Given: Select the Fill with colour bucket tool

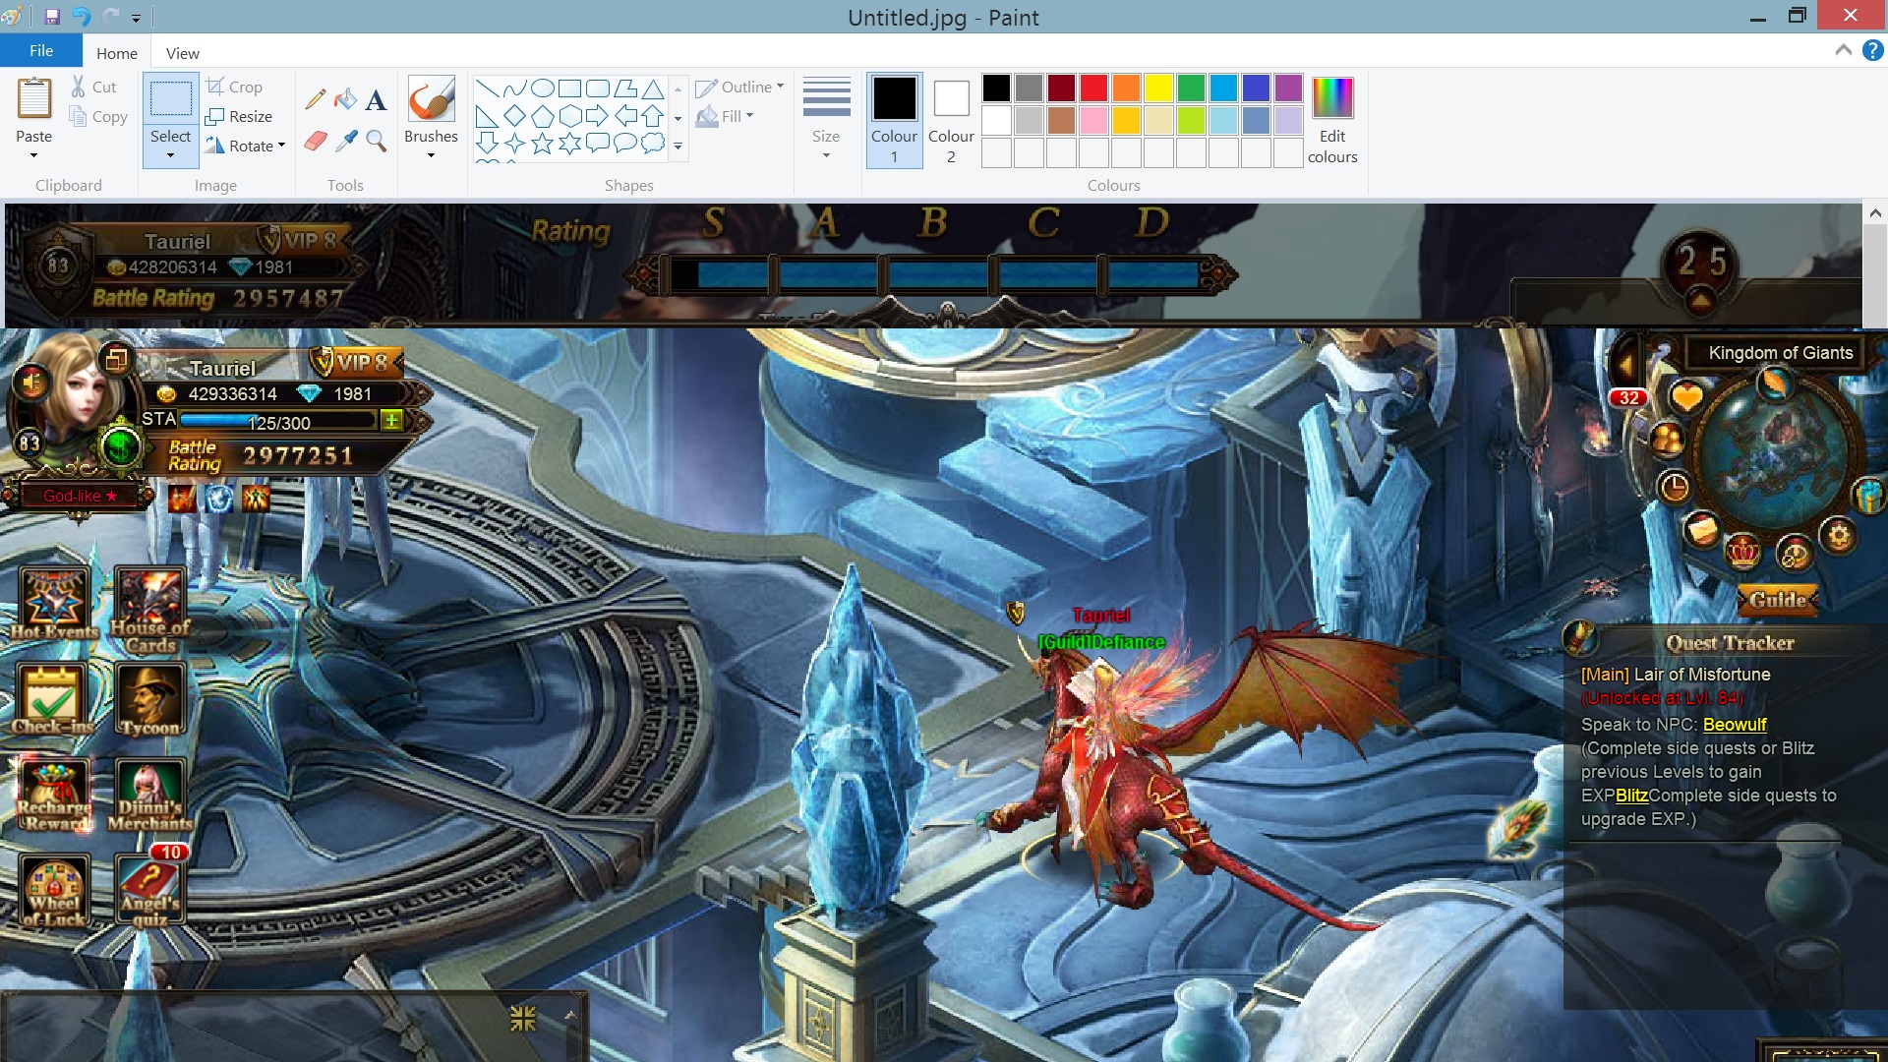Looking at the screenshot, I should coord(345,99).
